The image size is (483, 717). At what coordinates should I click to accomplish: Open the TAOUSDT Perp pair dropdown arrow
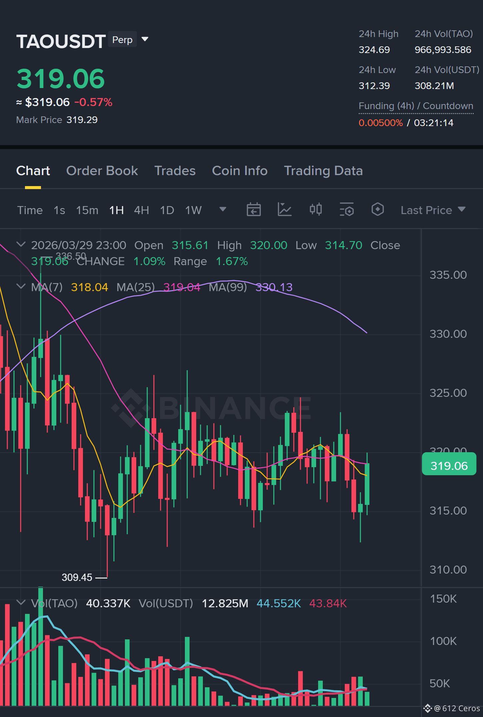tap(145, 39)
